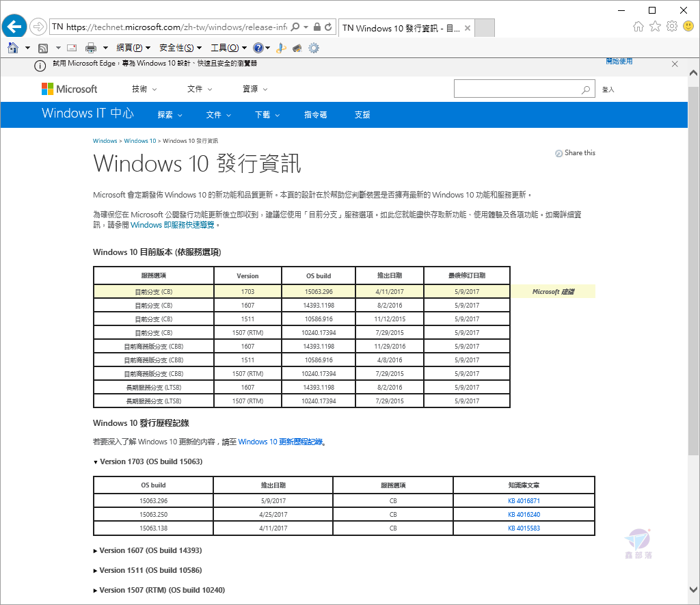Go back using the blue back arrow

14,27
